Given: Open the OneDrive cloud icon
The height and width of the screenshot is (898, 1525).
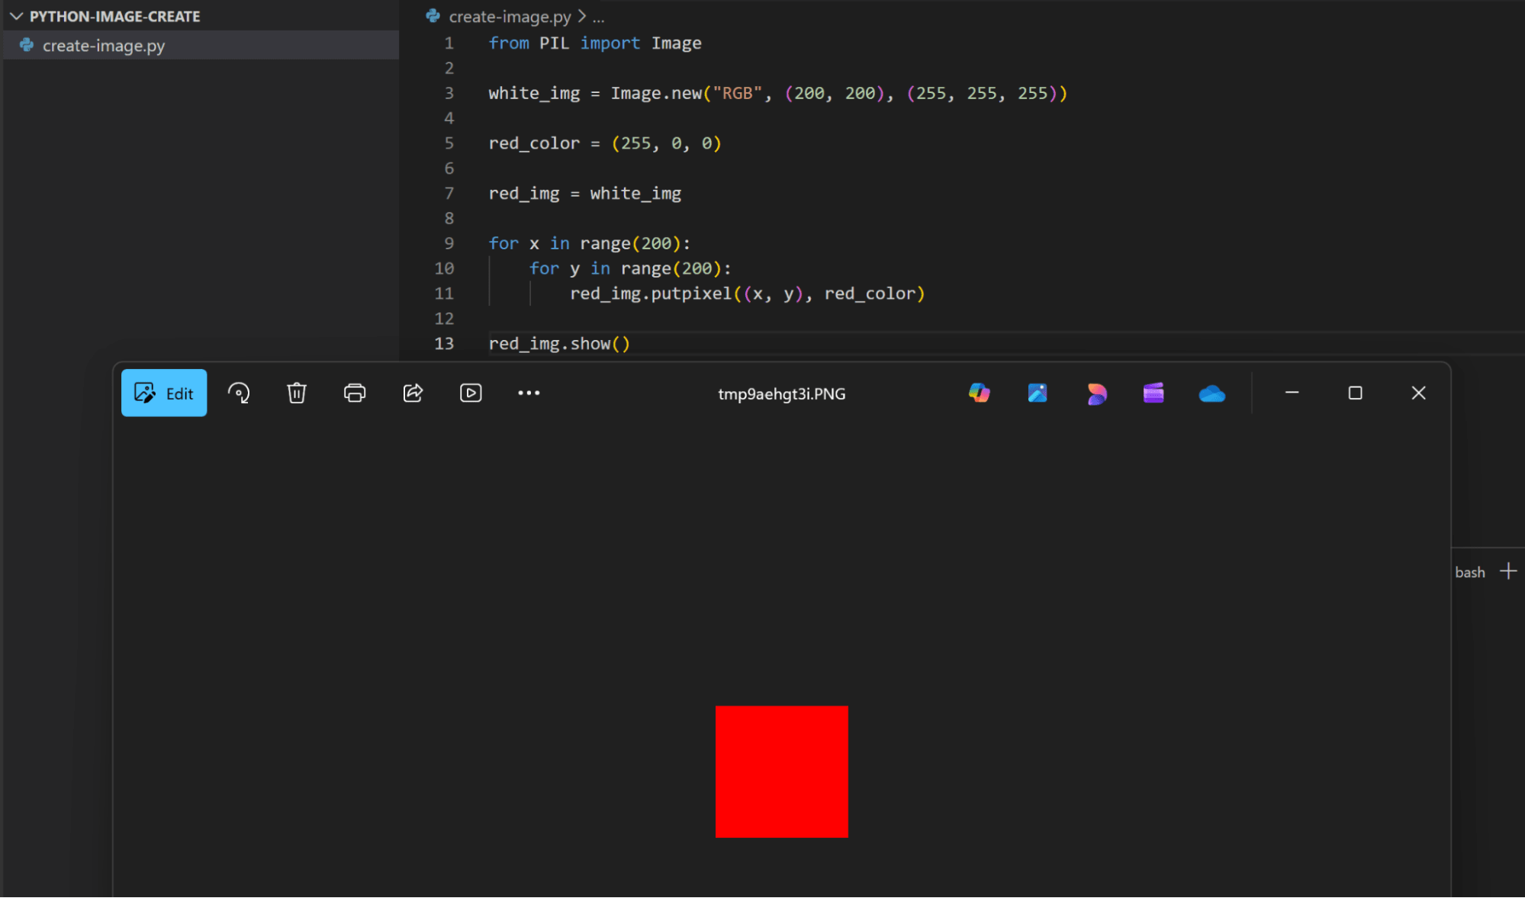Looking at the screenshot, I should point(1211,393).
